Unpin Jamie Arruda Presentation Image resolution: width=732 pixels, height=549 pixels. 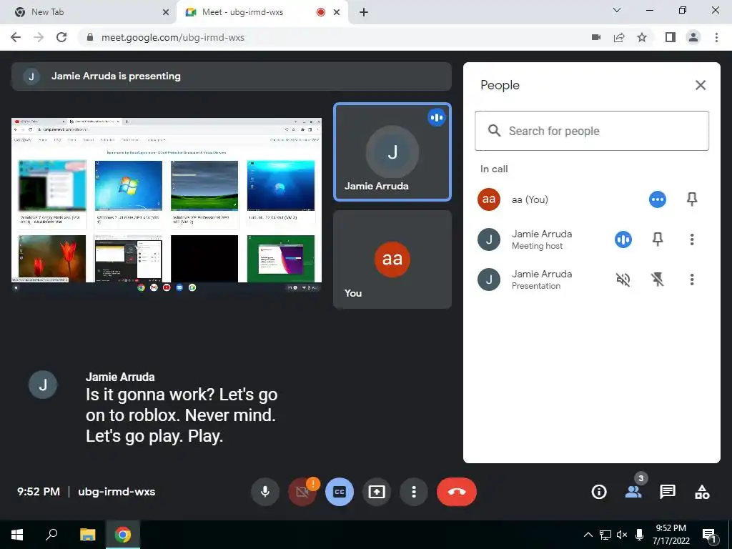click(658, 280)
